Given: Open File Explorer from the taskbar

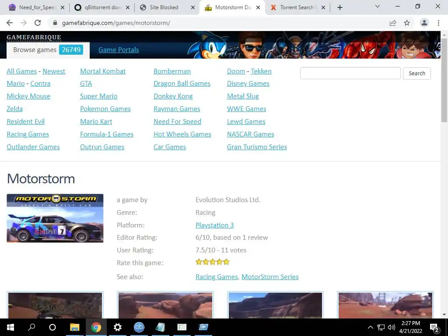Looking at the screenshot, I should coord(74,327).
